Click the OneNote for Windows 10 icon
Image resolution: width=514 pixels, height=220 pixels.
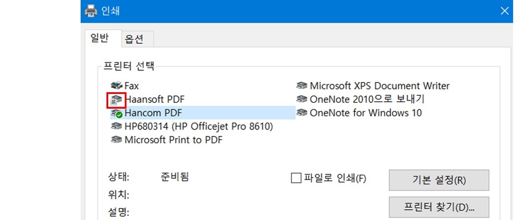[x=302, y=113]
